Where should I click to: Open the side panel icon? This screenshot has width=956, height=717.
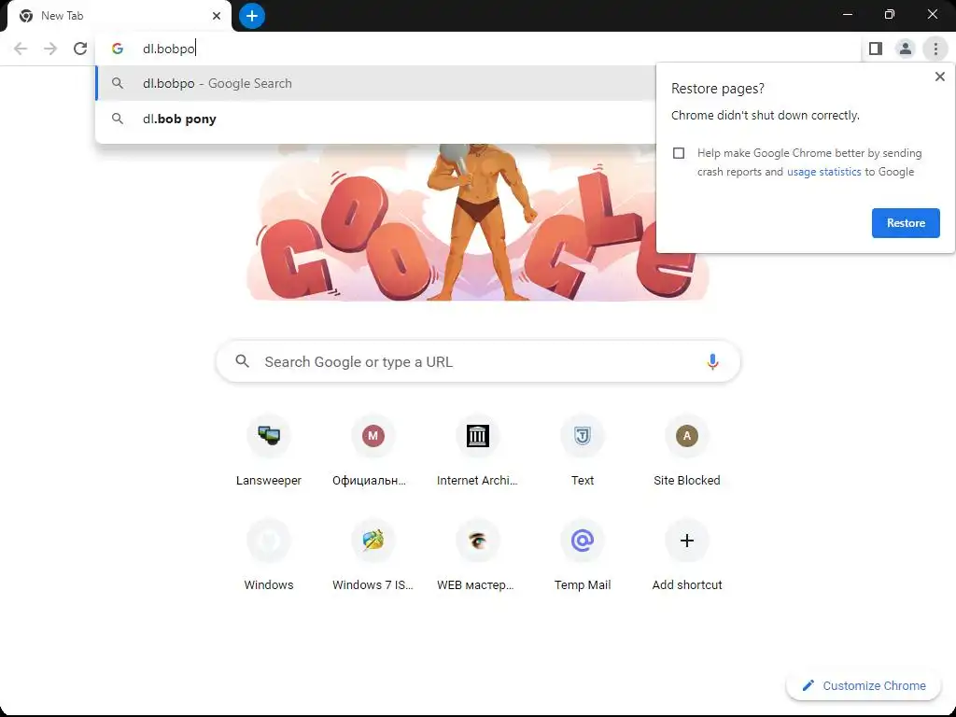(x=876, y=49)
